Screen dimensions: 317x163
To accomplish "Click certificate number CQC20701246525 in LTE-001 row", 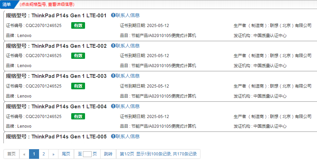I will point(44,26).
